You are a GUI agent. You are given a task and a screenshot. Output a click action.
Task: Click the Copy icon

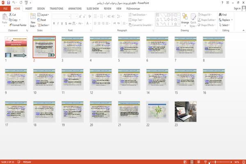click(x=10, y=20)
